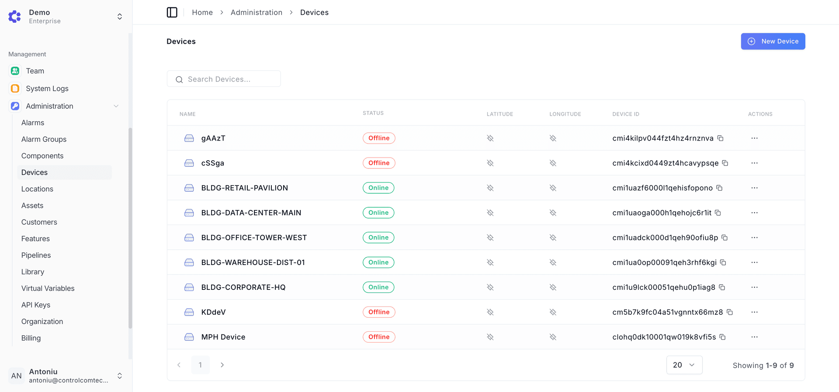
Task: Open Alarm Groups in the sidebar
Action: 44,139
